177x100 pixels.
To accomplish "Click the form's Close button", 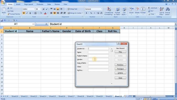I will click(x=120, y=78).
